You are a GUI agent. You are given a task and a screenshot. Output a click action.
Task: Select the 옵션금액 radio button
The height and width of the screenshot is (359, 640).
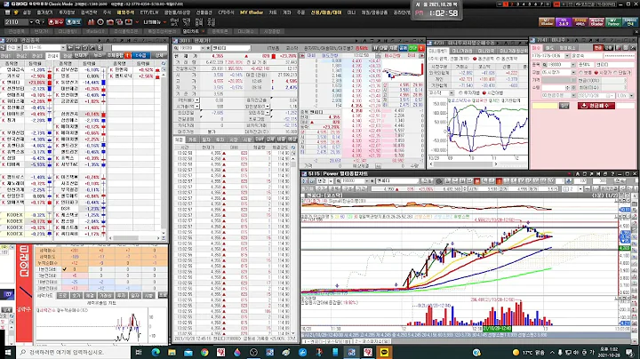click(476, 59)
